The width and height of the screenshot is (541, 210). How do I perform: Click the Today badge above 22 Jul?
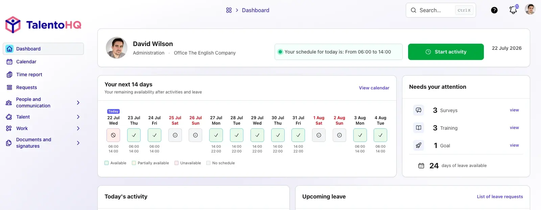click(x=113, y=111)
